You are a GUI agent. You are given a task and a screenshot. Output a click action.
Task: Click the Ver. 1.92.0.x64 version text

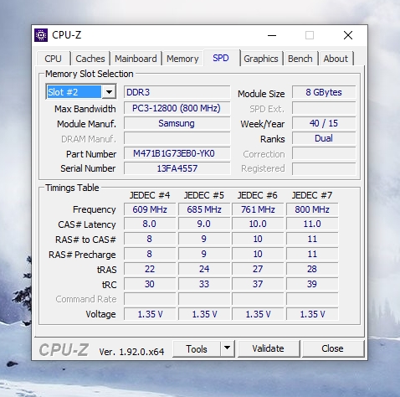pos(131,352)
